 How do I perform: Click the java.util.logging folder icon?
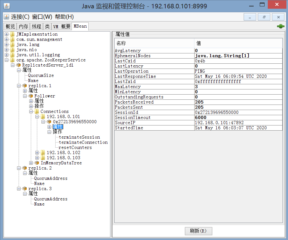(x=12, y=55)
